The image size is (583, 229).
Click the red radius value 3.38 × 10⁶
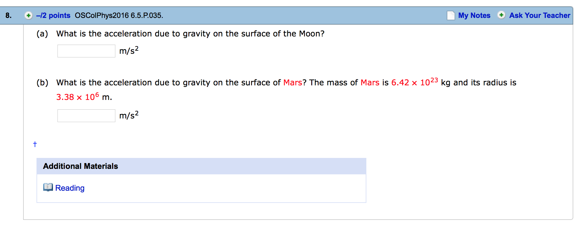coord(77,97)
